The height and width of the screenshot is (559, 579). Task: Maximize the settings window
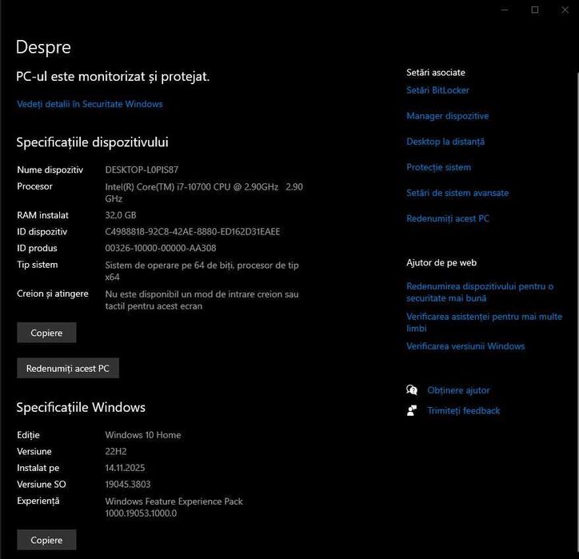point(535,10)
